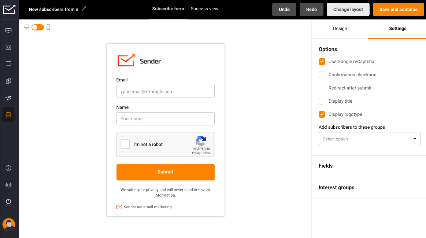The width and height of the screenshot is (426, 238).
Task: Enable the Confirmation checkbox option
Action: coord(322,75)
